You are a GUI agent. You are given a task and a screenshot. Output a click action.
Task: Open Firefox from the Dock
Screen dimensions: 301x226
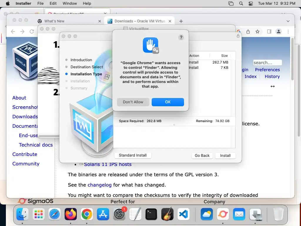[71, 214]
